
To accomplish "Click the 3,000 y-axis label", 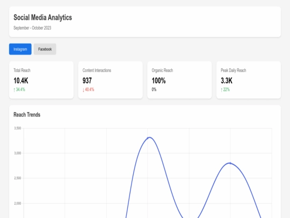I will point(18,153).
